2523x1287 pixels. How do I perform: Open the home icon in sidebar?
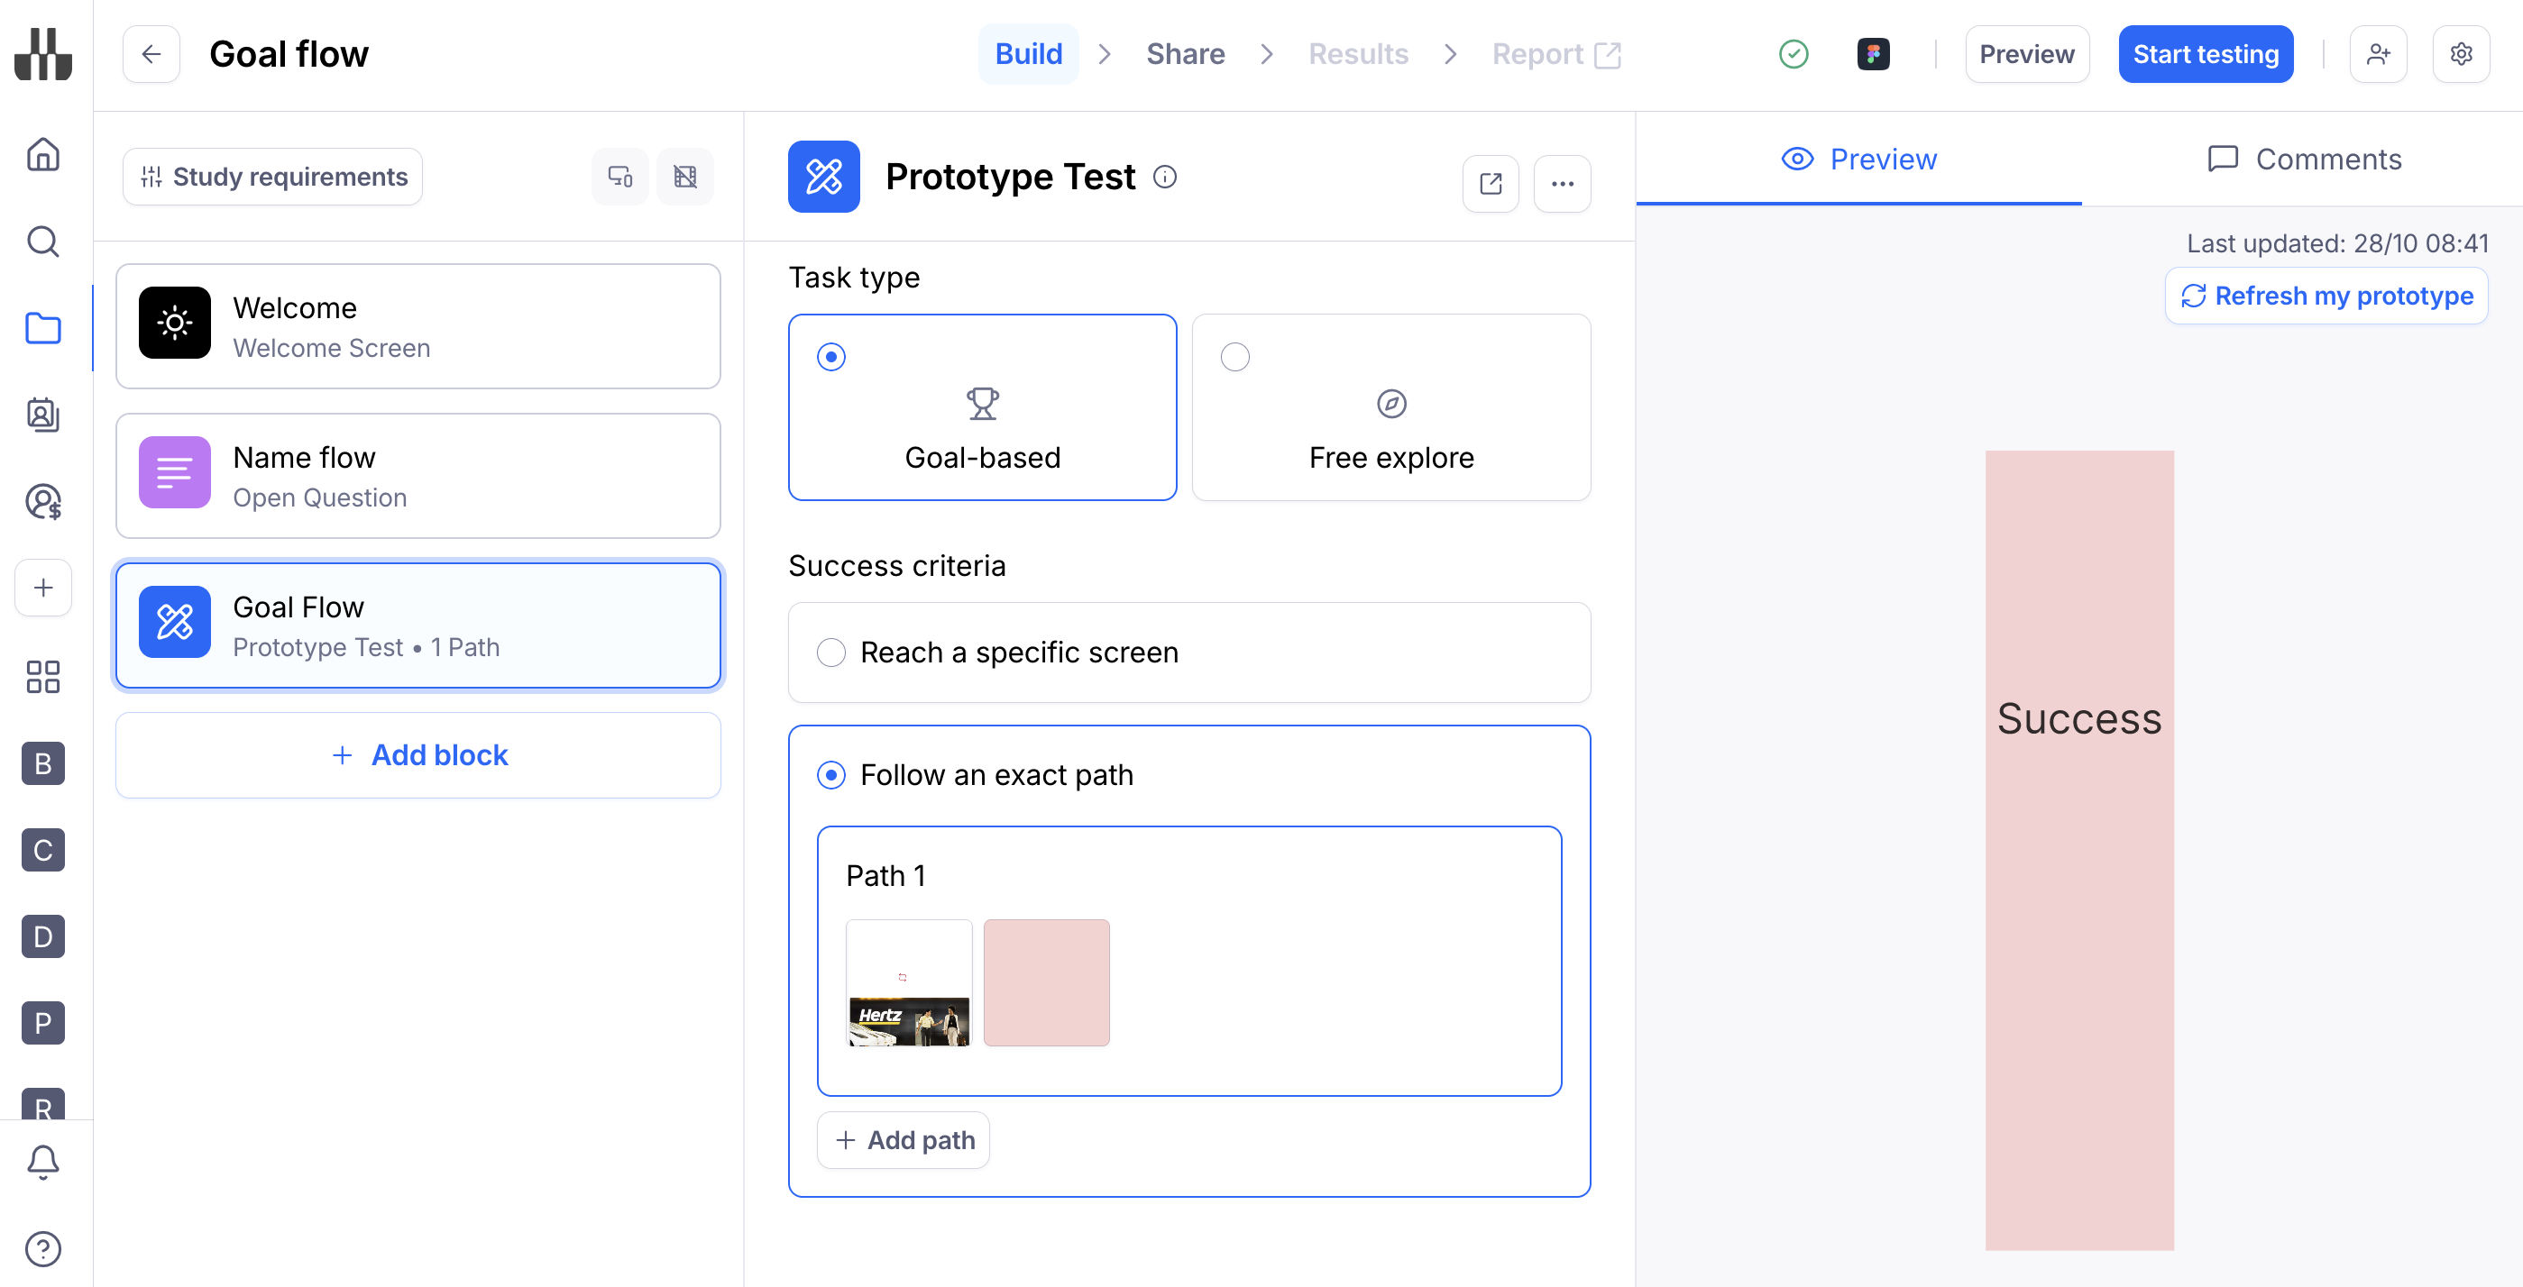pyautogui.click(x=43, y=153)
